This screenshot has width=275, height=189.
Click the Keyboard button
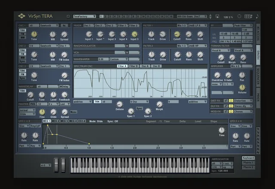click(248, 158)
